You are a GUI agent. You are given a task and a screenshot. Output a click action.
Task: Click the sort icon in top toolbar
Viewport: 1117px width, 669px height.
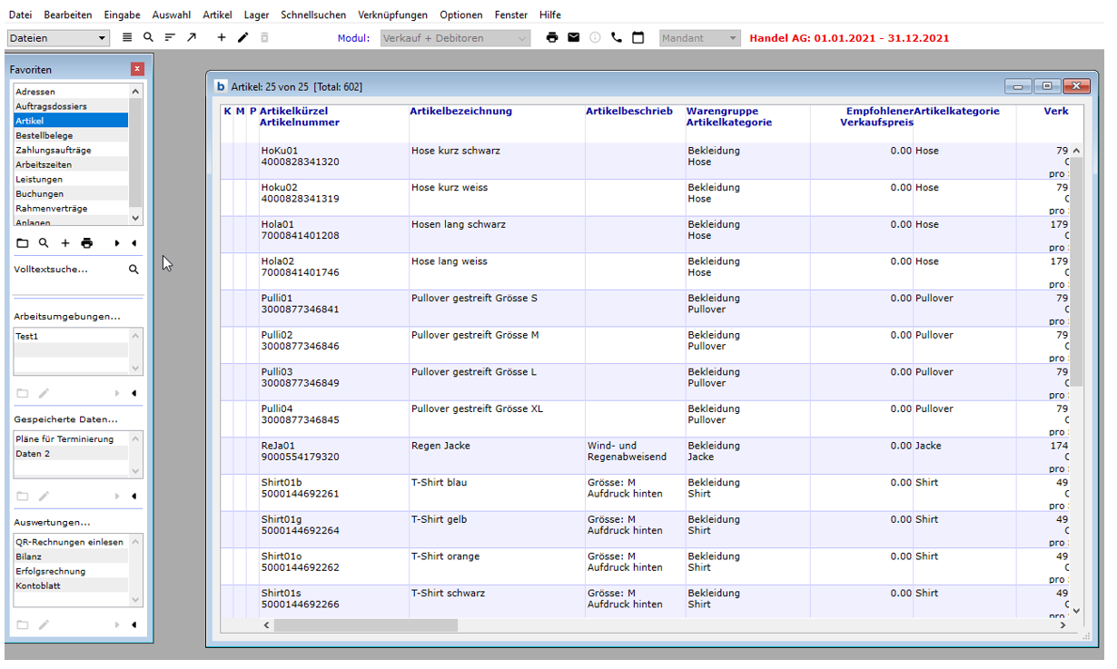pyautogui.click(x=170, y=37)
